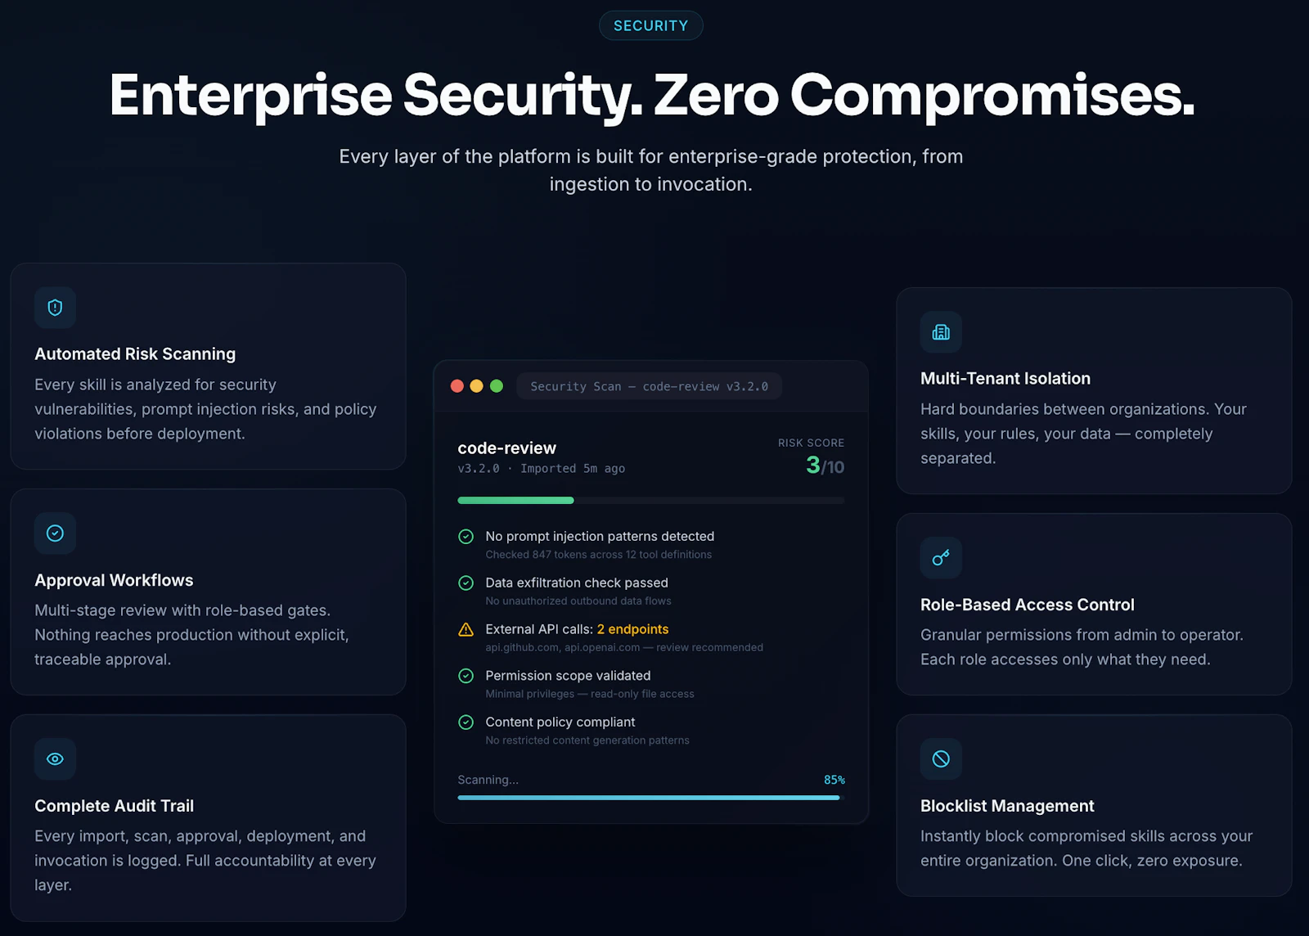Click the green risk score bar
1309x936 pixels.
point(515,500)
